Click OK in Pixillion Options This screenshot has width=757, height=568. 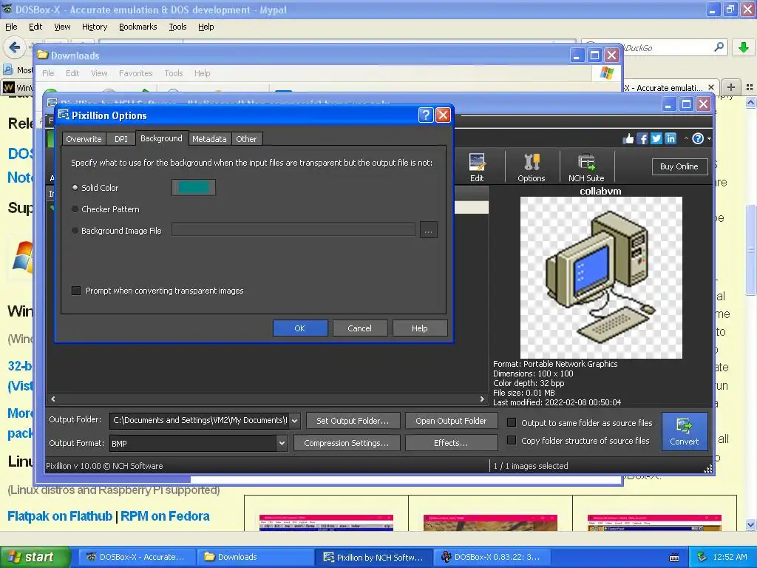(300, 328)
